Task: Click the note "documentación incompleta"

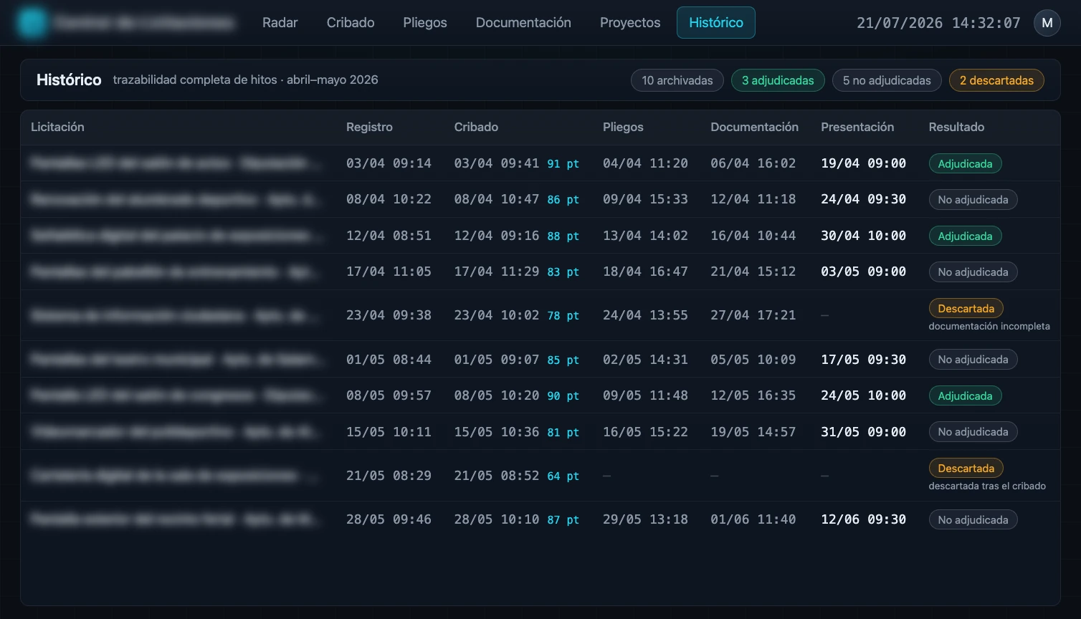Action: click(x=989, y=327)
